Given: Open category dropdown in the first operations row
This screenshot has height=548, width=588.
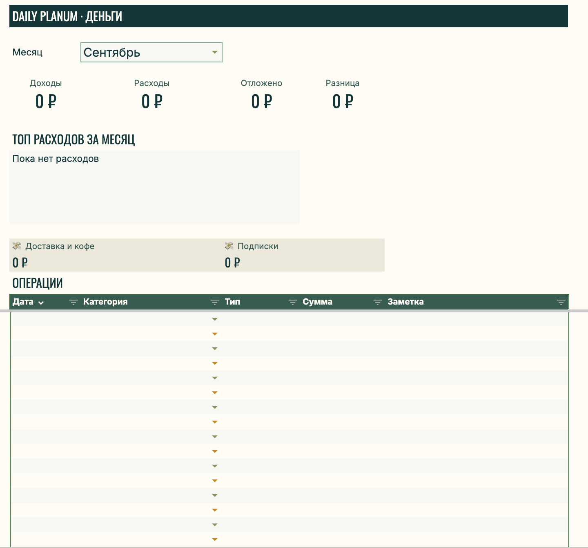Looking at the screenshot, I should [x=215, y=319].
